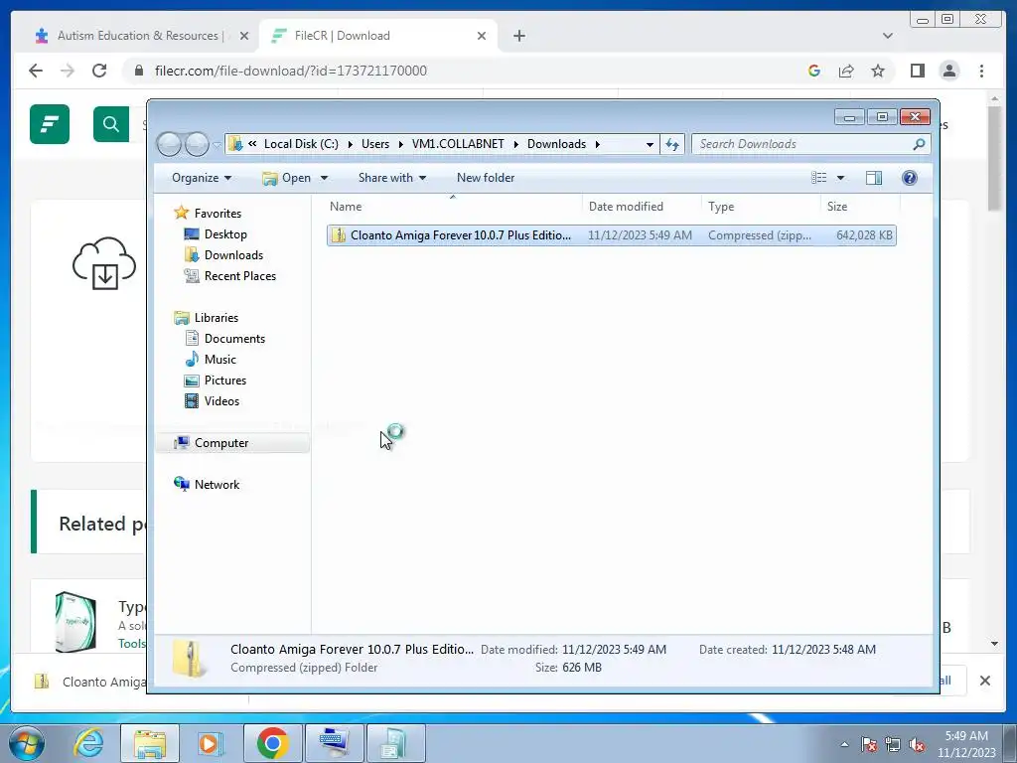
Task: Expand the Open button dropdown arrow
Action: (x=325, y=178)
